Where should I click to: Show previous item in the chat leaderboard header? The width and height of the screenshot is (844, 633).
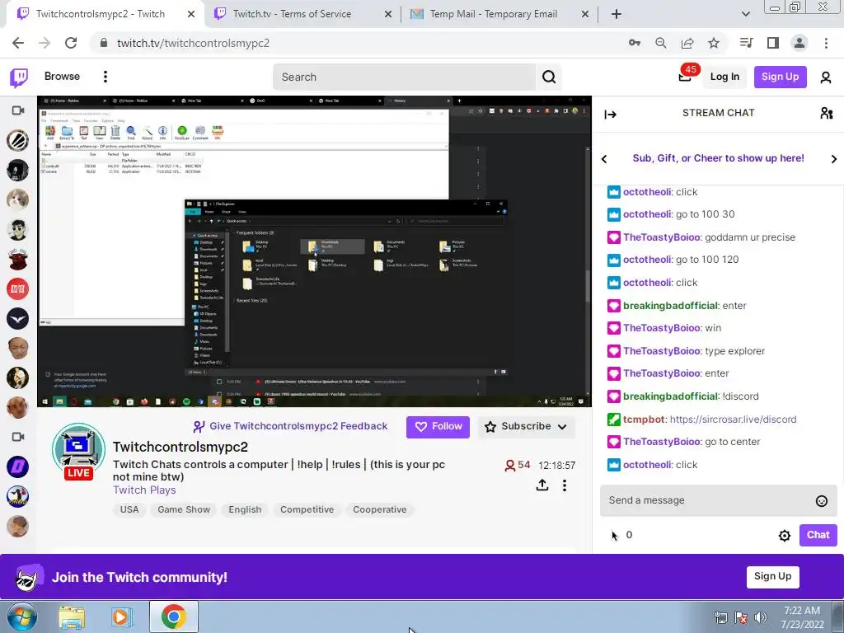point(604,159)
